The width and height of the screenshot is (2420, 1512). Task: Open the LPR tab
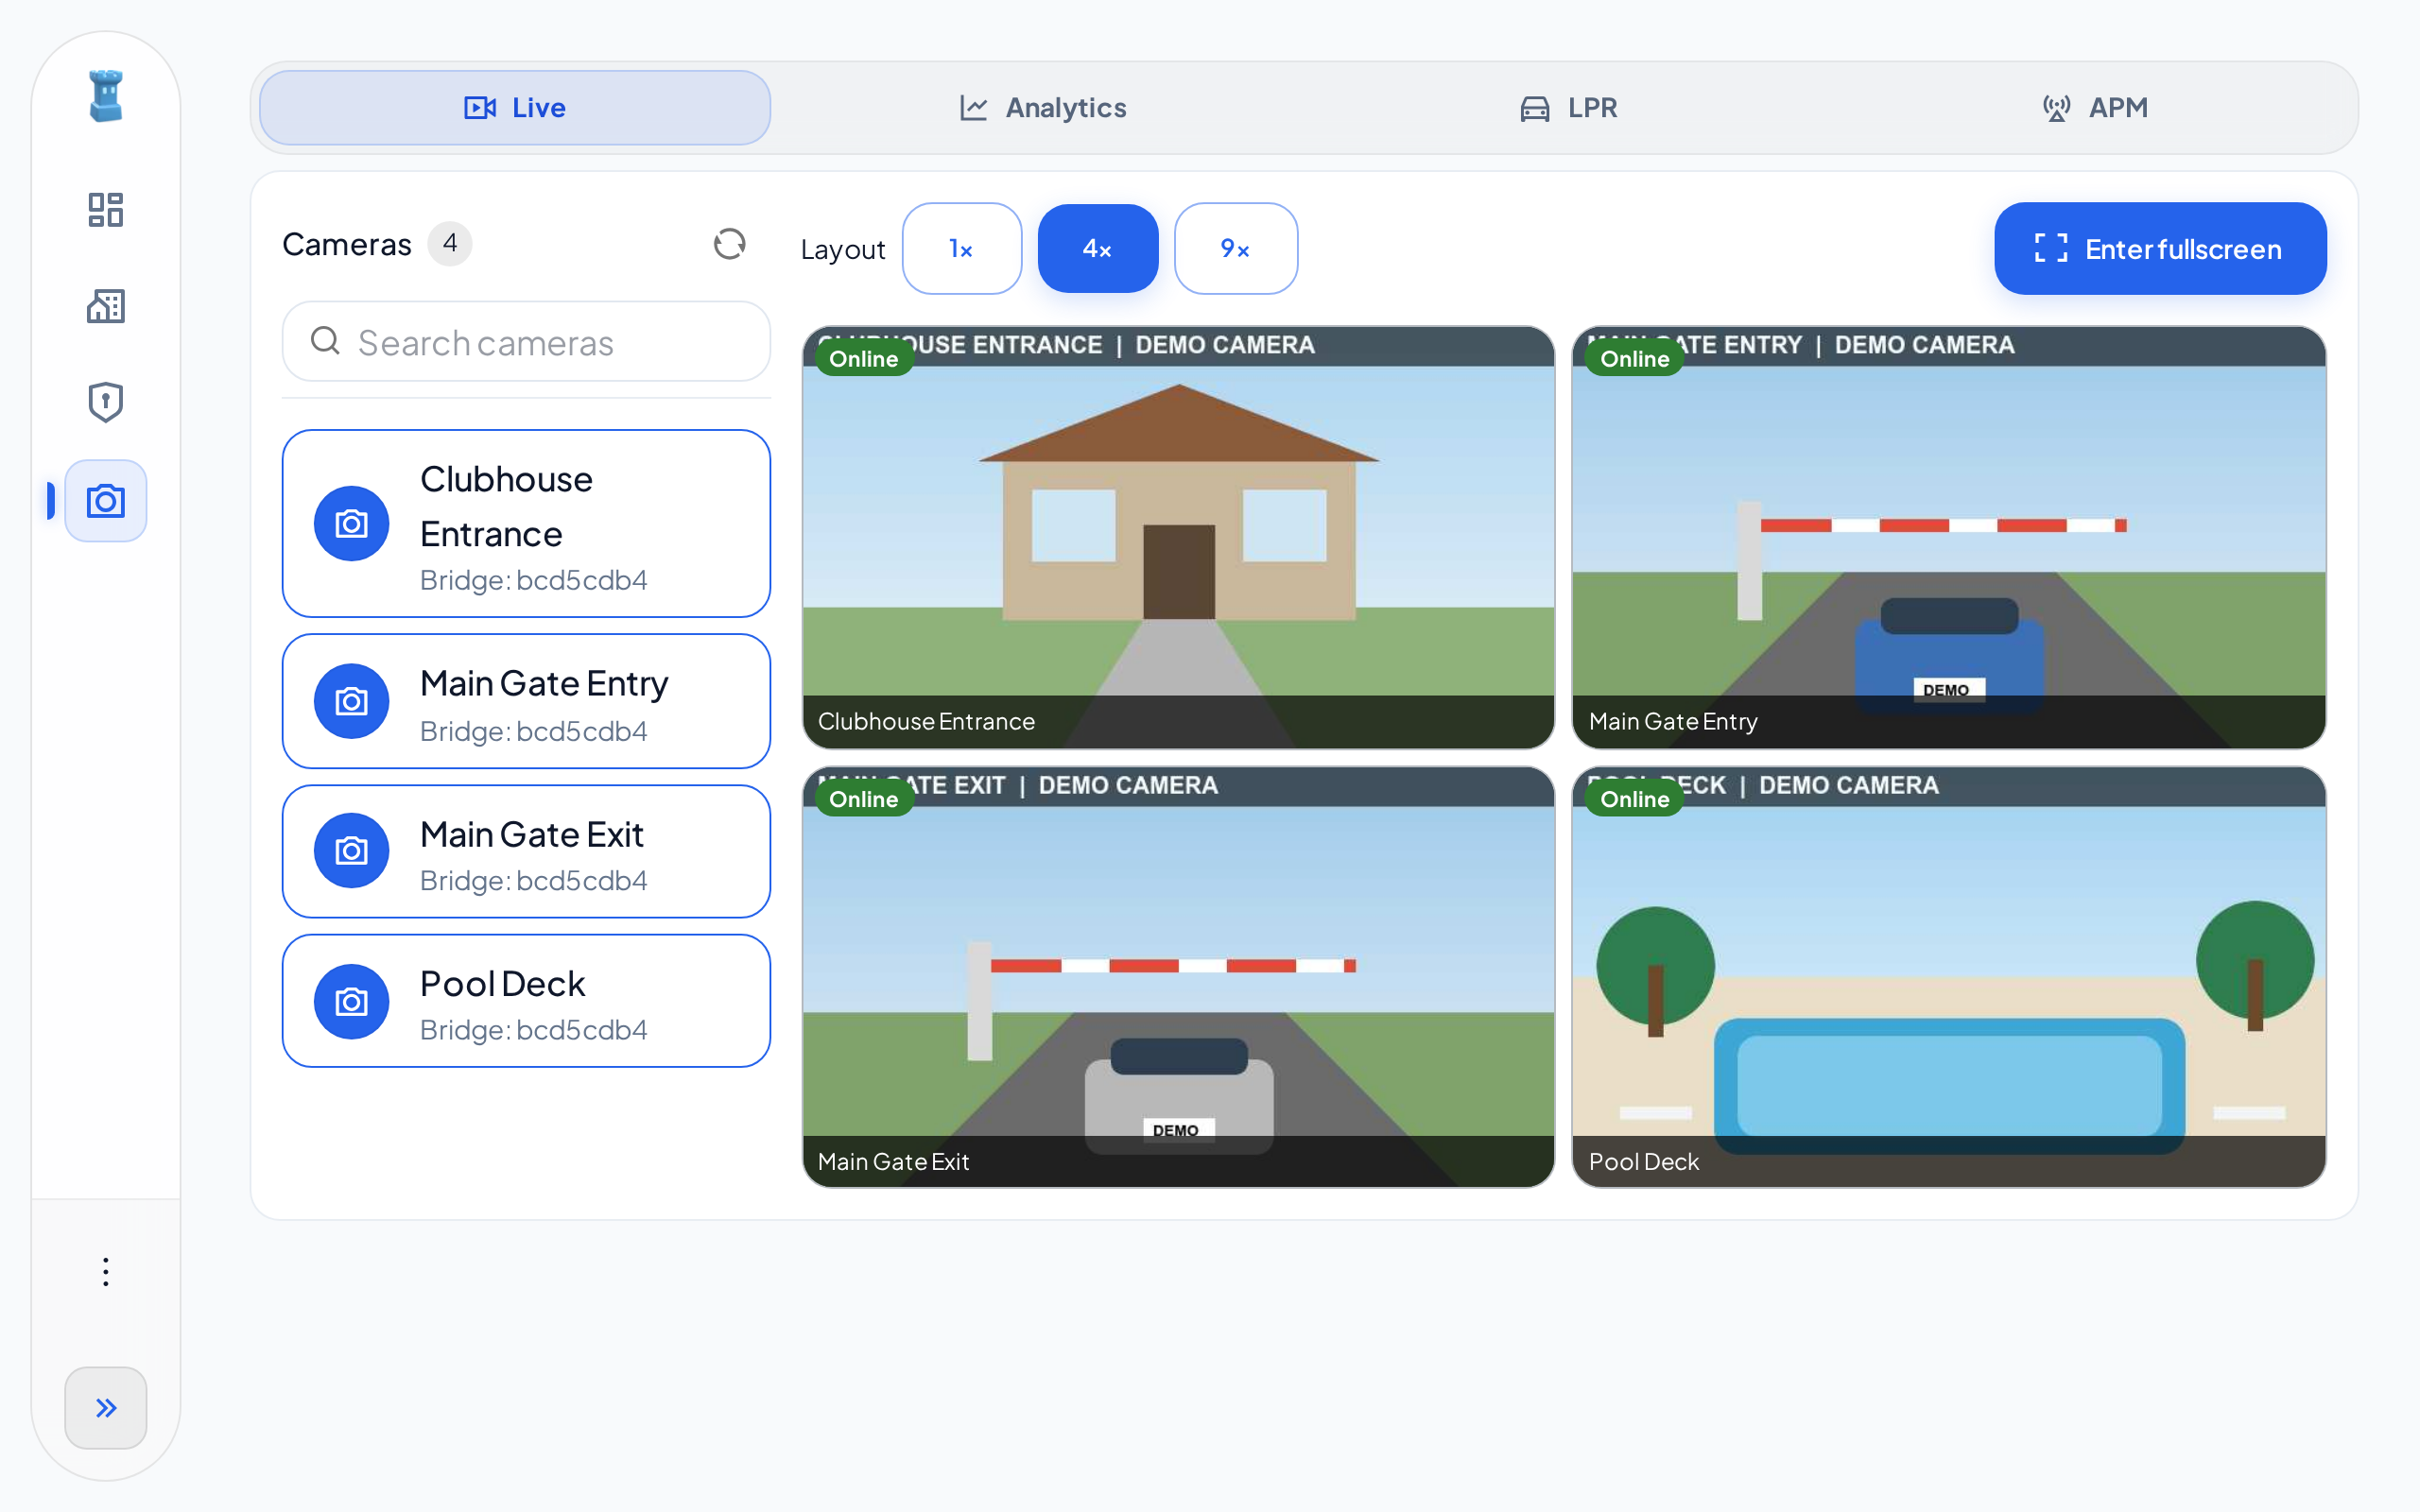(x=1568, y=107)
